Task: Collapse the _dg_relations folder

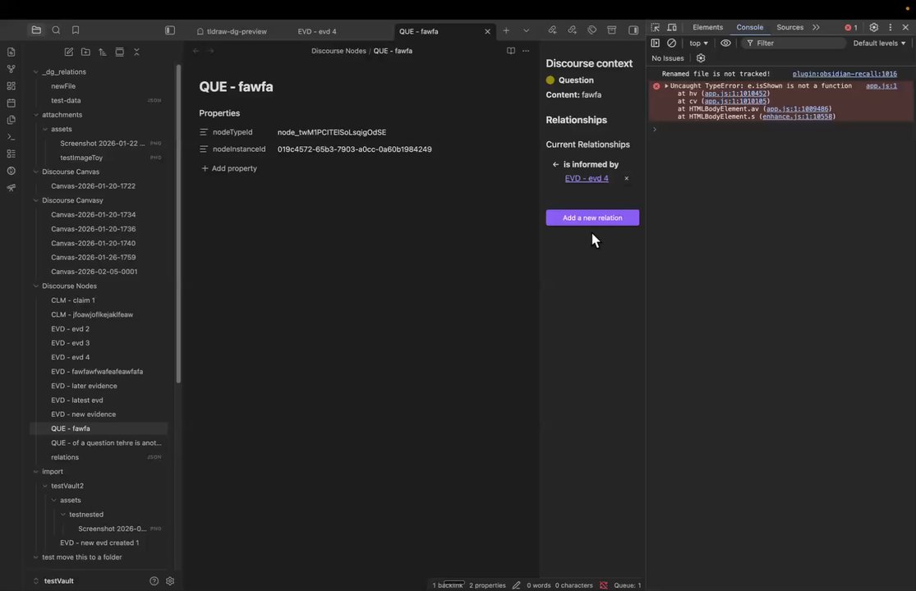Action: (35, 71)
